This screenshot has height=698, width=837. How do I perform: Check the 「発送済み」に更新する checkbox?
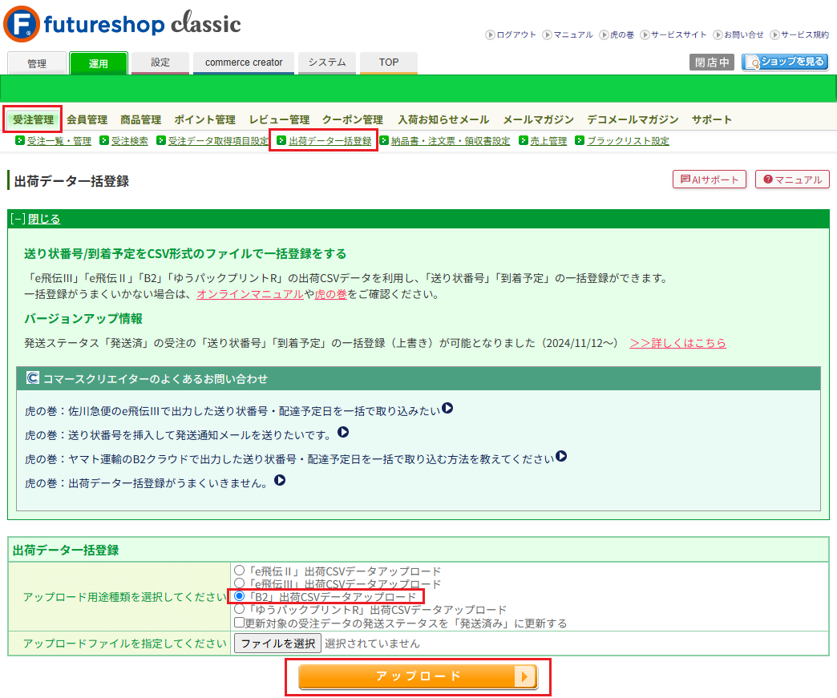coord(239,622)
